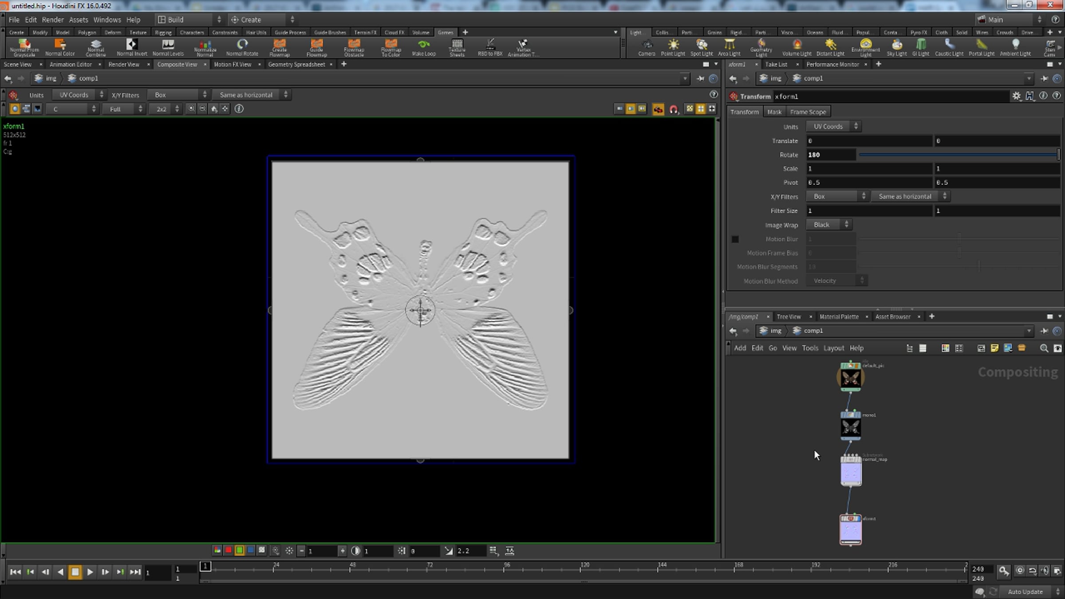This screenshot has height=599, width=1065.
Task: Switch to the Mask tab
Action: (x=774, y=112)
